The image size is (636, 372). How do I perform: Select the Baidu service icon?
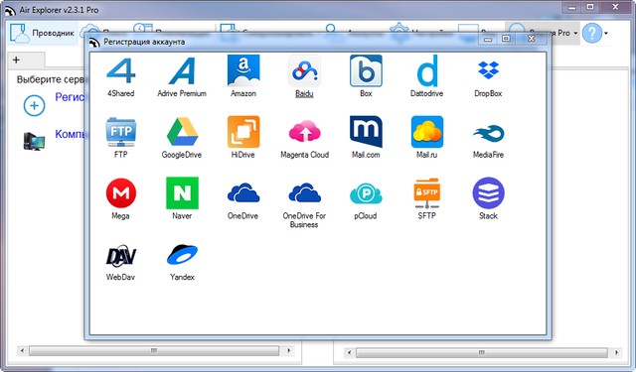(x=304, y=70)
